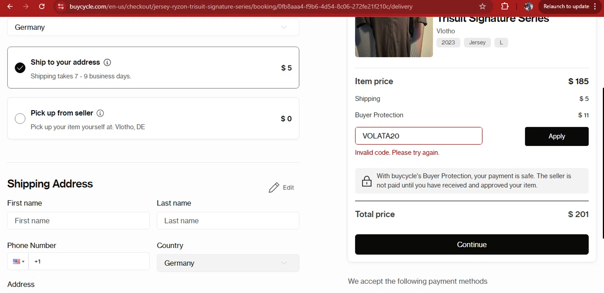Open phone country flag selector

click(18, 261)
